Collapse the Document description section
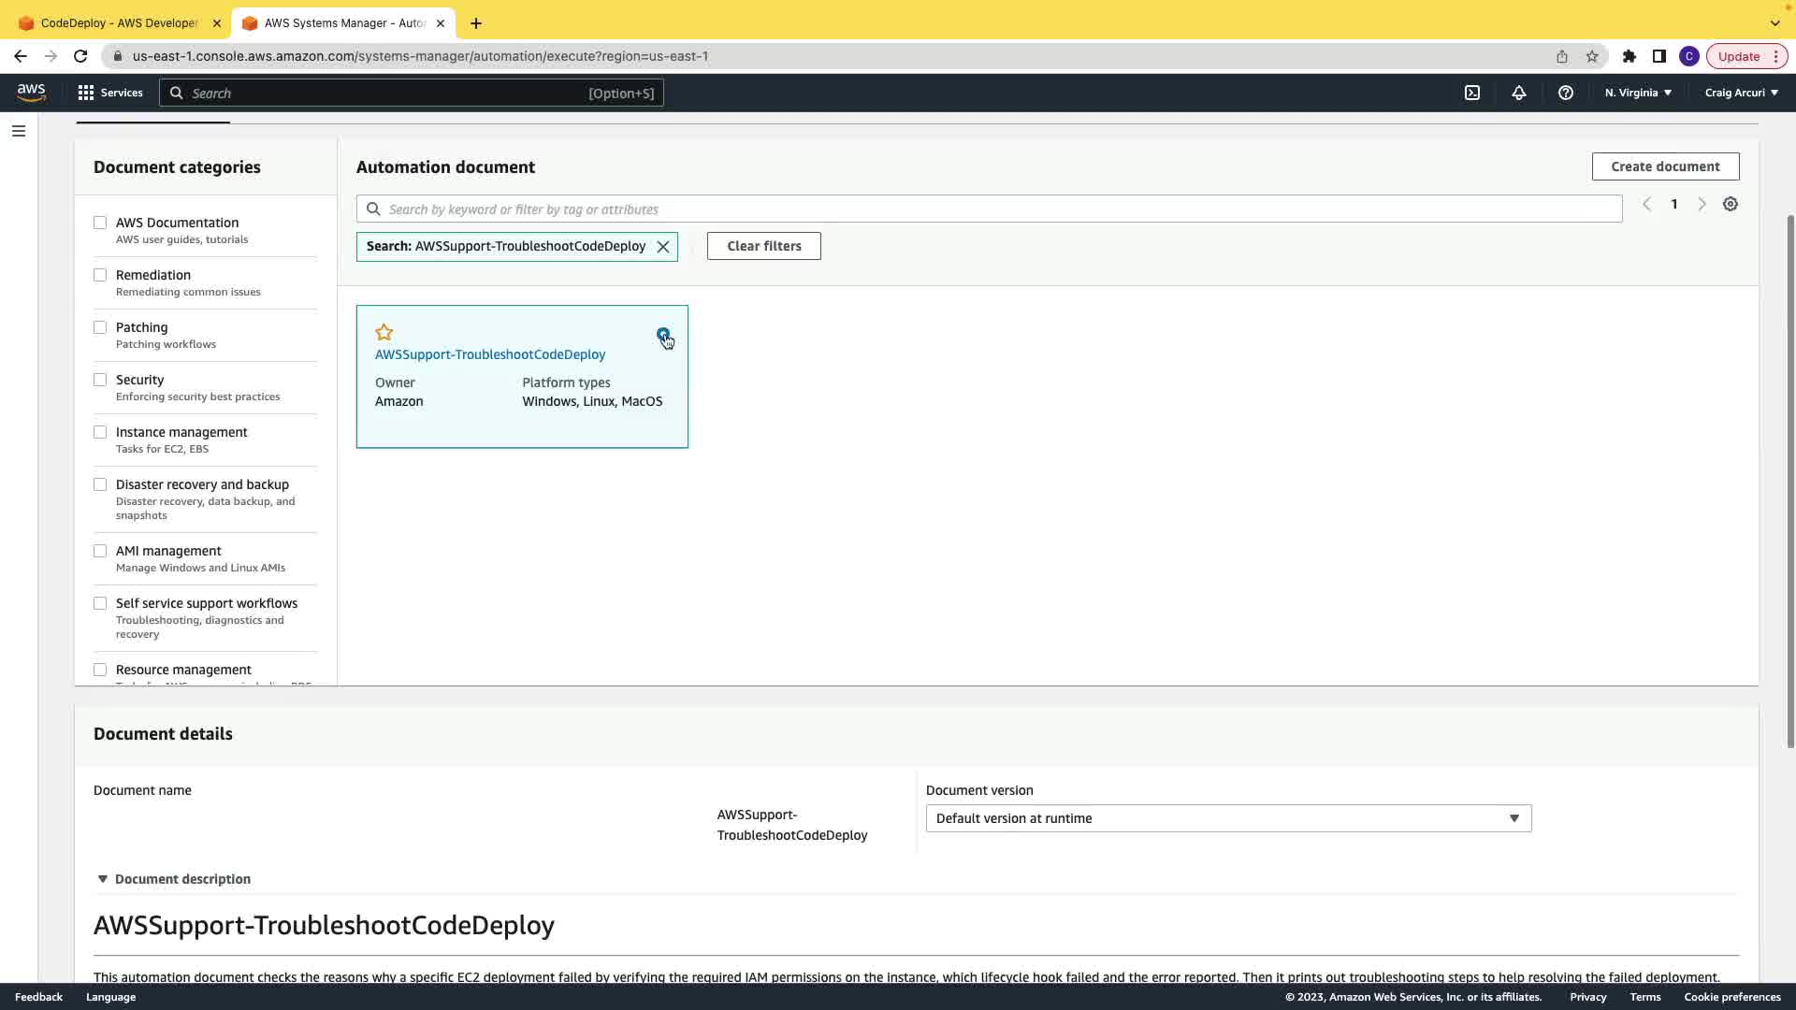Image resolution: width=1796 pixels, height=1010 pixels. 103,879
